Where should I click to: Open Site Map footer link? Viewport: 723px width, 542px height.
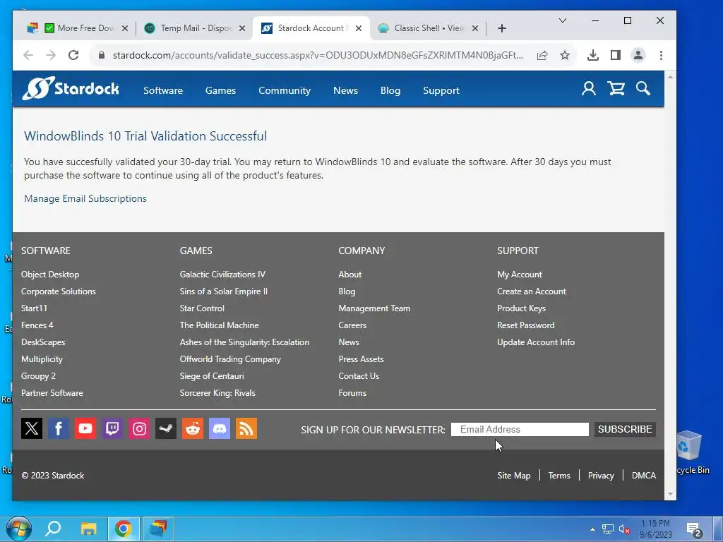pos(514,475)
